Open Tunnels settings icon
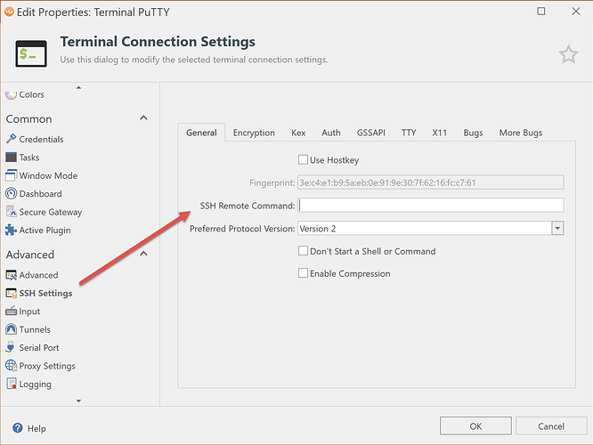The width and height of the screenshot is (593, 445). tap(12, 330)
